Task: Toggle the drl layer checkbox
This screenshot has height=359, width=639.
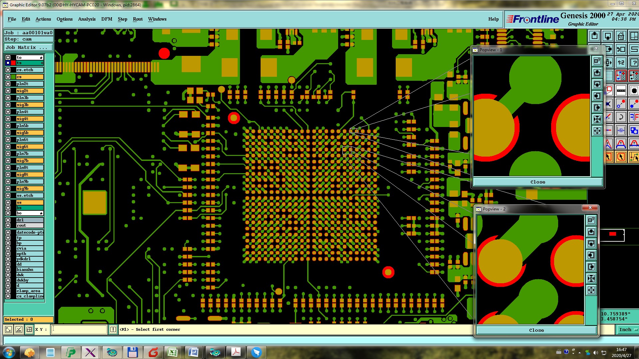Action: (8, 220)
